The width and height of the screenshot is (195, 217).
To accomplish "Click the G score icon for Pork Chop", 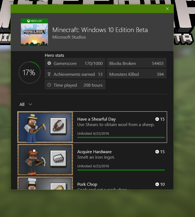I will (157, 184).
